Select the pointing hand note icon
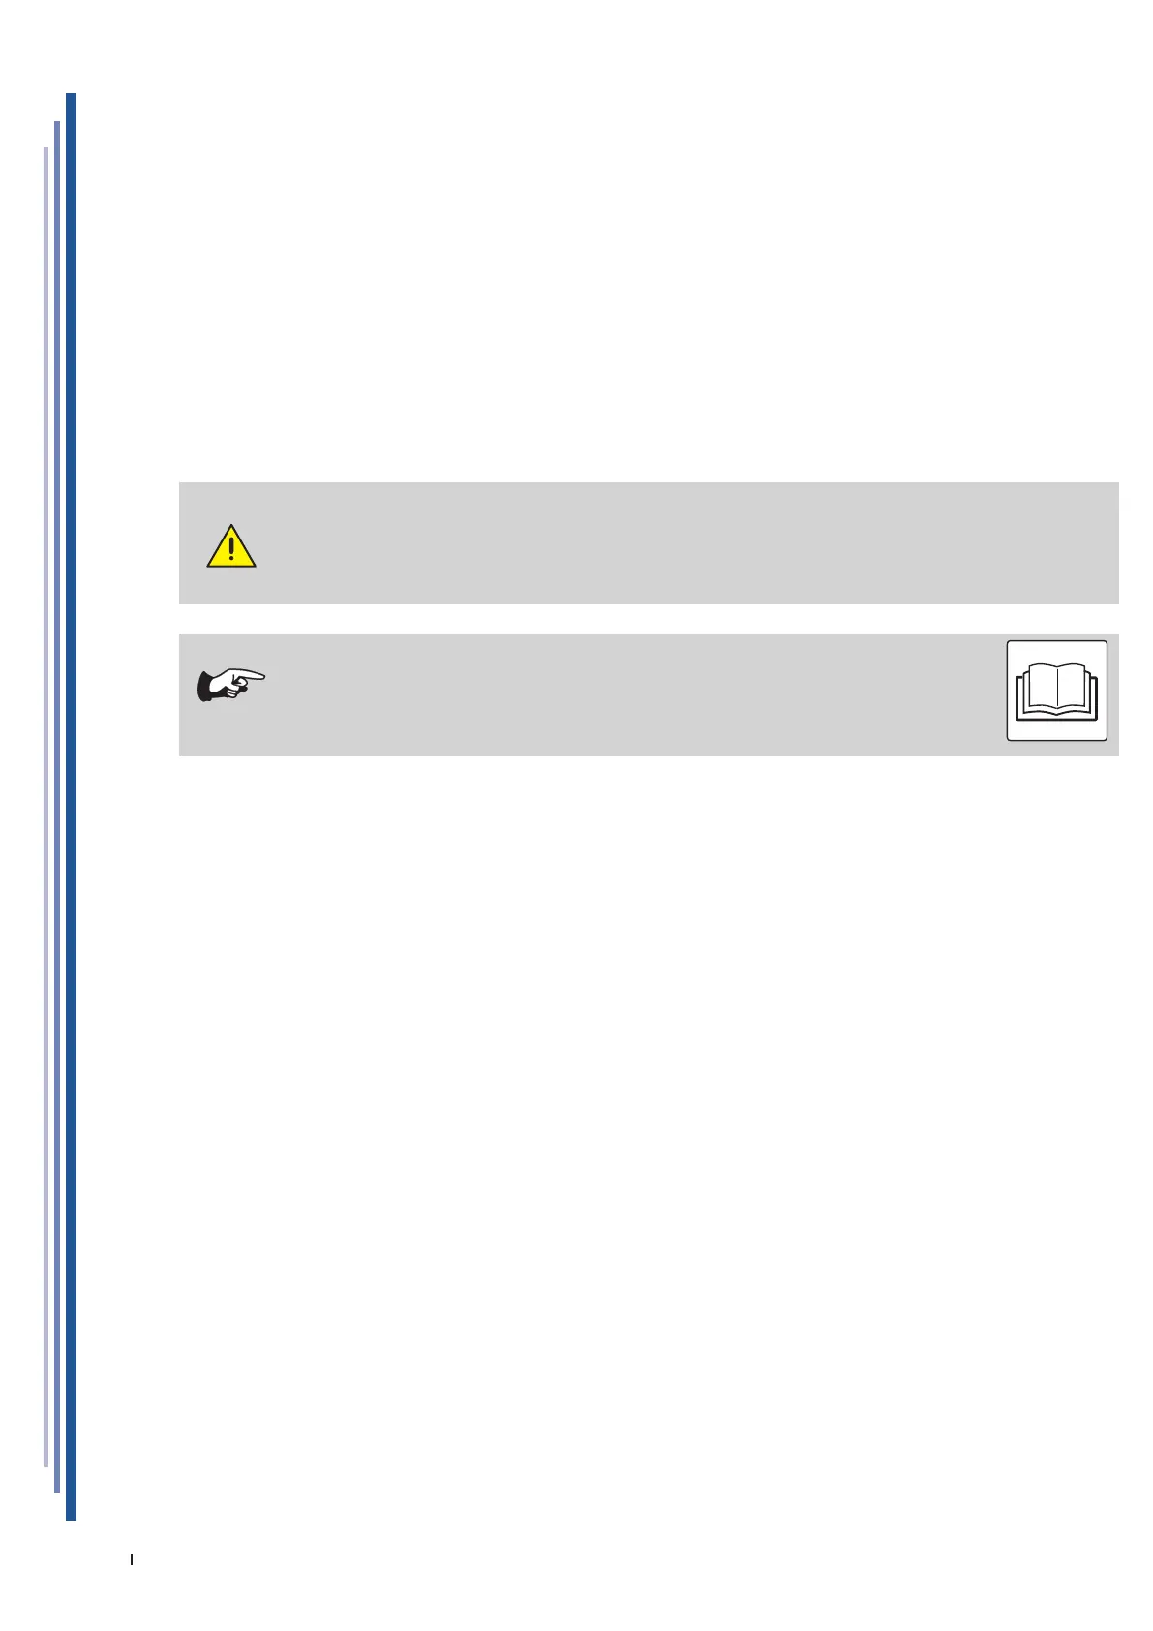Screen dimensions: 1153x1631 pos(230,684)
